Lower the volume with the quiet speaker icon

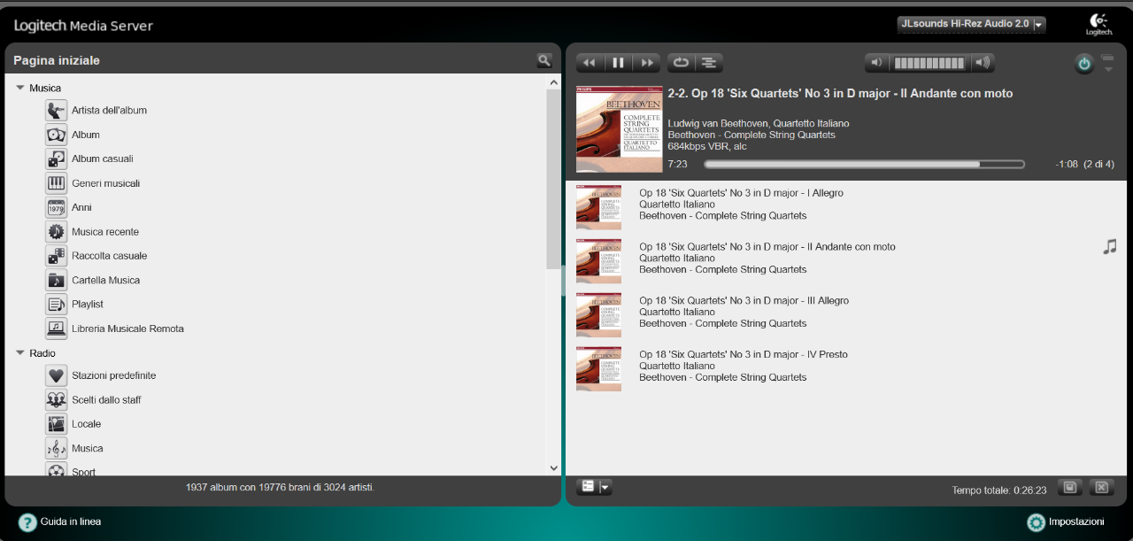pyautogui.click(x=876, y=63)
